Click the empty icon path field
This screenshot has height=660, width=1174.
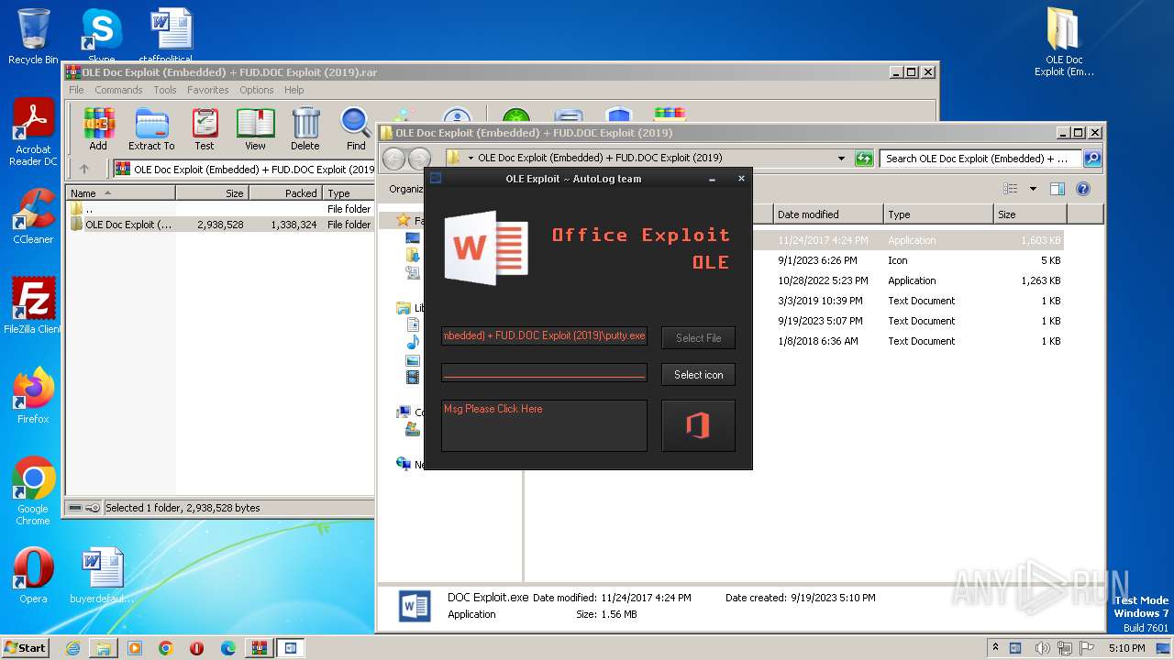pyautogui.click(x=544, y=372)
